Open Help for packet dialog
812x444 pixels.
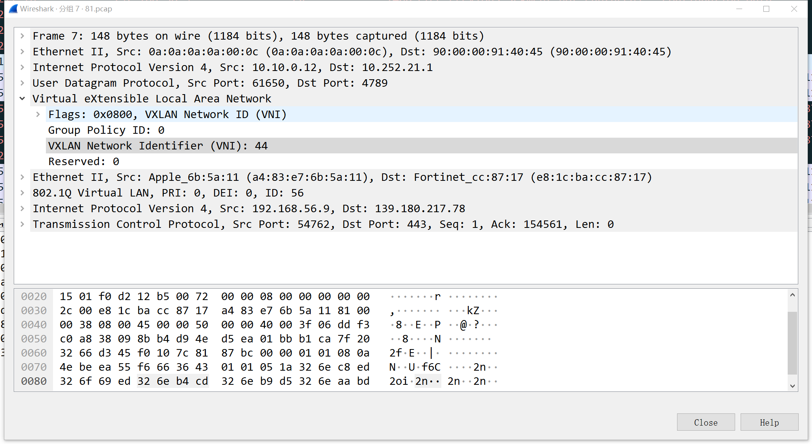(769, 422)
